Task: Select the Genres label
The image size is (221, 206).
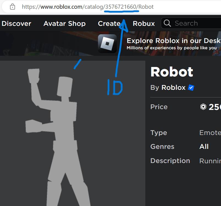Action: (x=162, y=147)
